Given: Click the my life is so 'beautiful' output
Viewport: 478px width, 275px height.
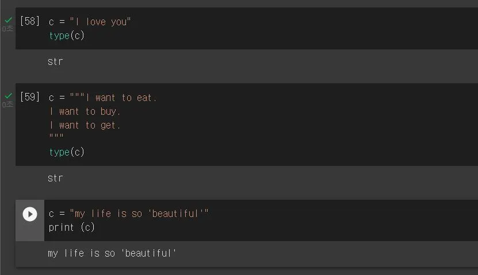Looking at the screenshot, I should 112,253.
